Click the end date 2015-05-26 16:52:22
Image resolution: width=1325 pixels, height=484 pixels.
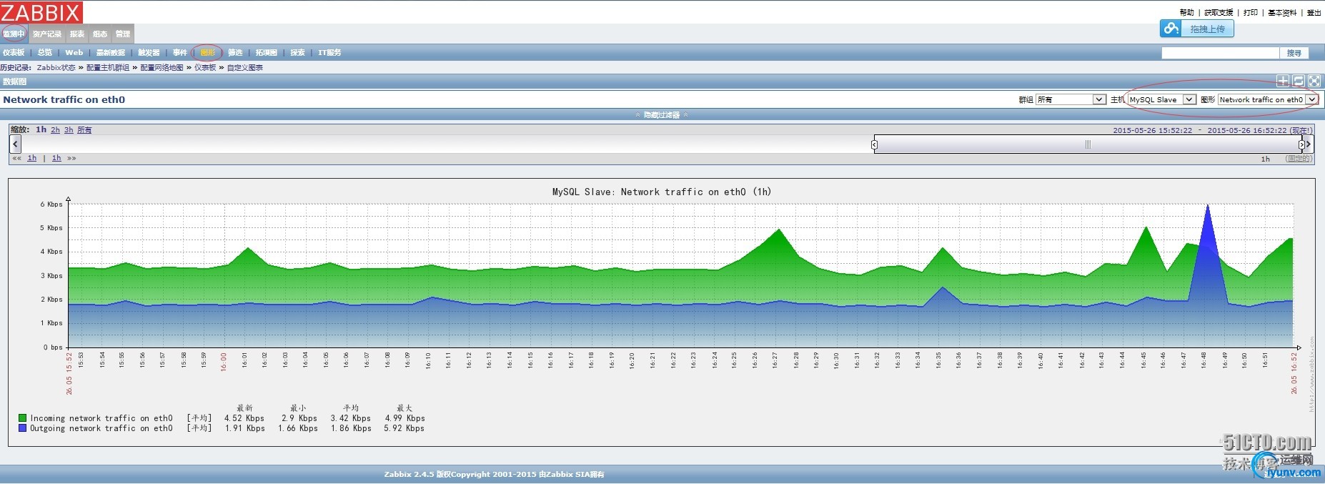click(x=1247, y=130)
